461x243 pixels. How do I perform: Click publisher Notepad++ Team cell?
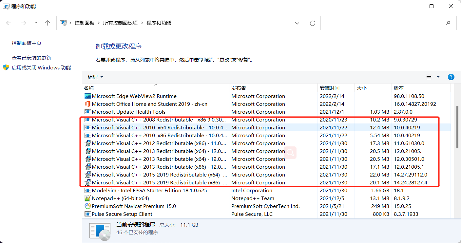point(253,198)
